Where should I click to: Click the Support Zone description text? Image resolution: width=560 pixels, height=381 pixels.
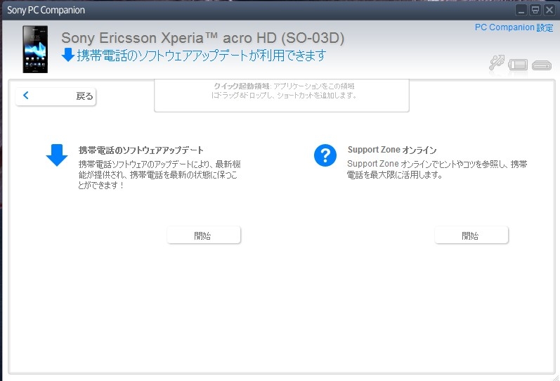pyautogui.click(x=437, y=169)
